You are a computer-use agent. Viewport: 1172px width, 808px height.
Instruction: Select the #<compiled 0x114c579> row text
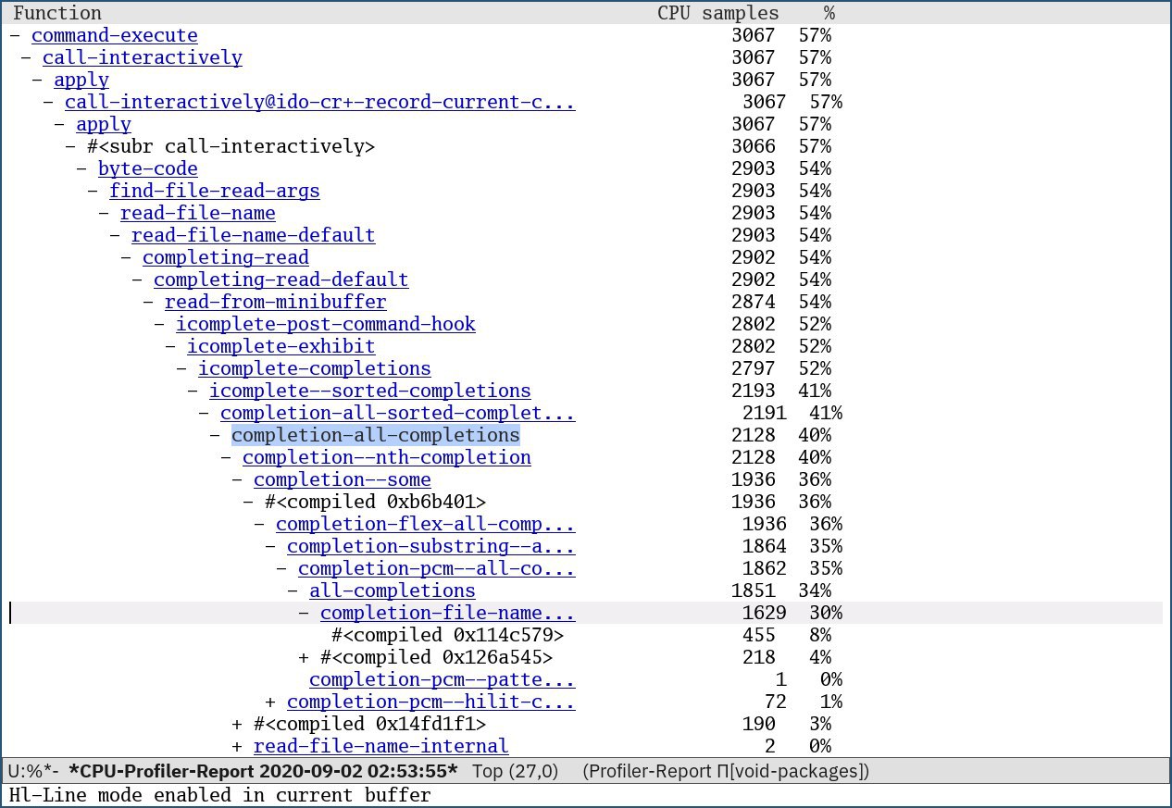[448, 635]
